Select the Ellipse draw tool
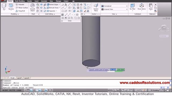 tap(69, 11)
